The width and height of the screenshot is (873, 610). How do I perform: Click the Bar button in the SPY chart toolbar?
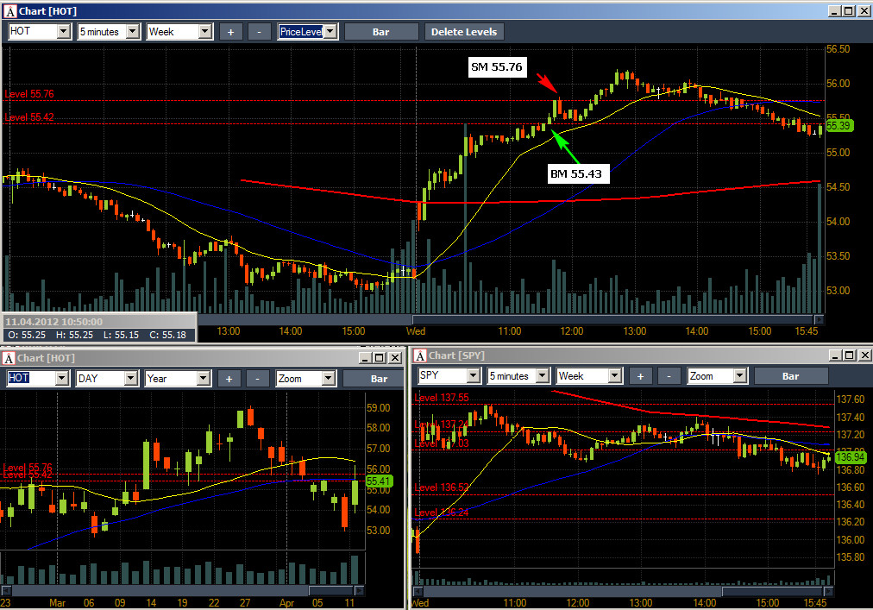(790, 376)
